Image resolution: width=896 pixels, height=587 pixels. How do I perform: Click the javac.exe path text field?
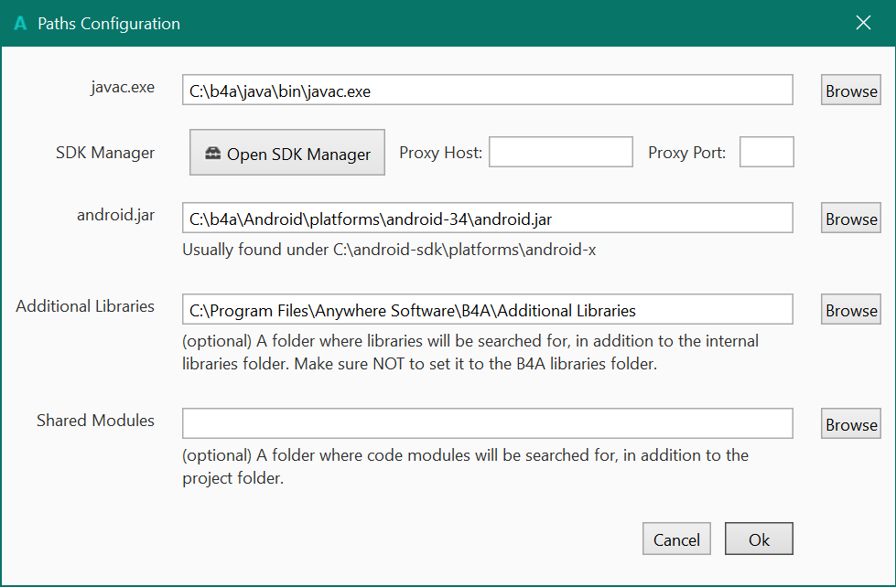pyautogui.click(x=487, y=91)
